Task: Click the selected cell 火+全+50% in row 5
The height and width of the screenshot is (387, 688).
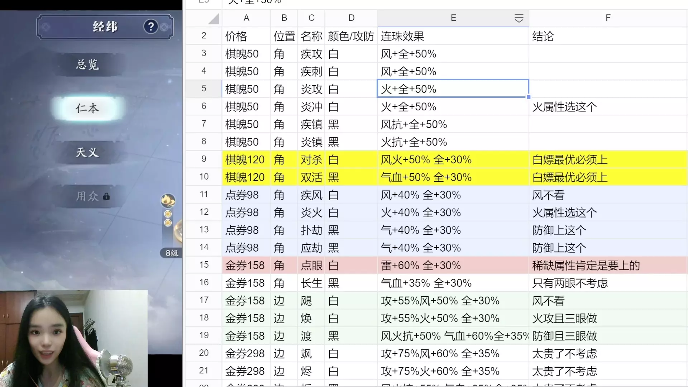Action: [x=452, y=89]
